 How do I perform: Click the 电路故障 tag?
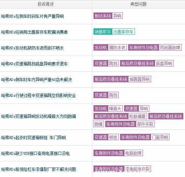coord(134,153)
